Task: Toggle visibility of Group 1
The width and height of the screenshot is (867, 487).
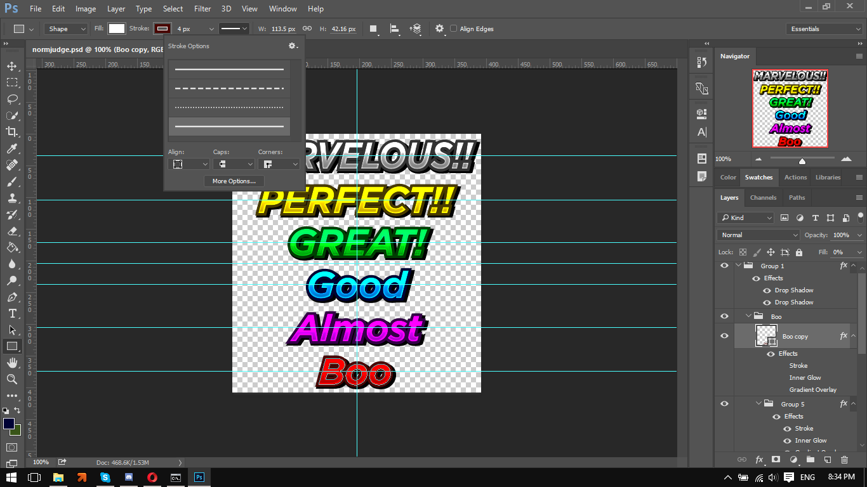Action: point(724,266)
